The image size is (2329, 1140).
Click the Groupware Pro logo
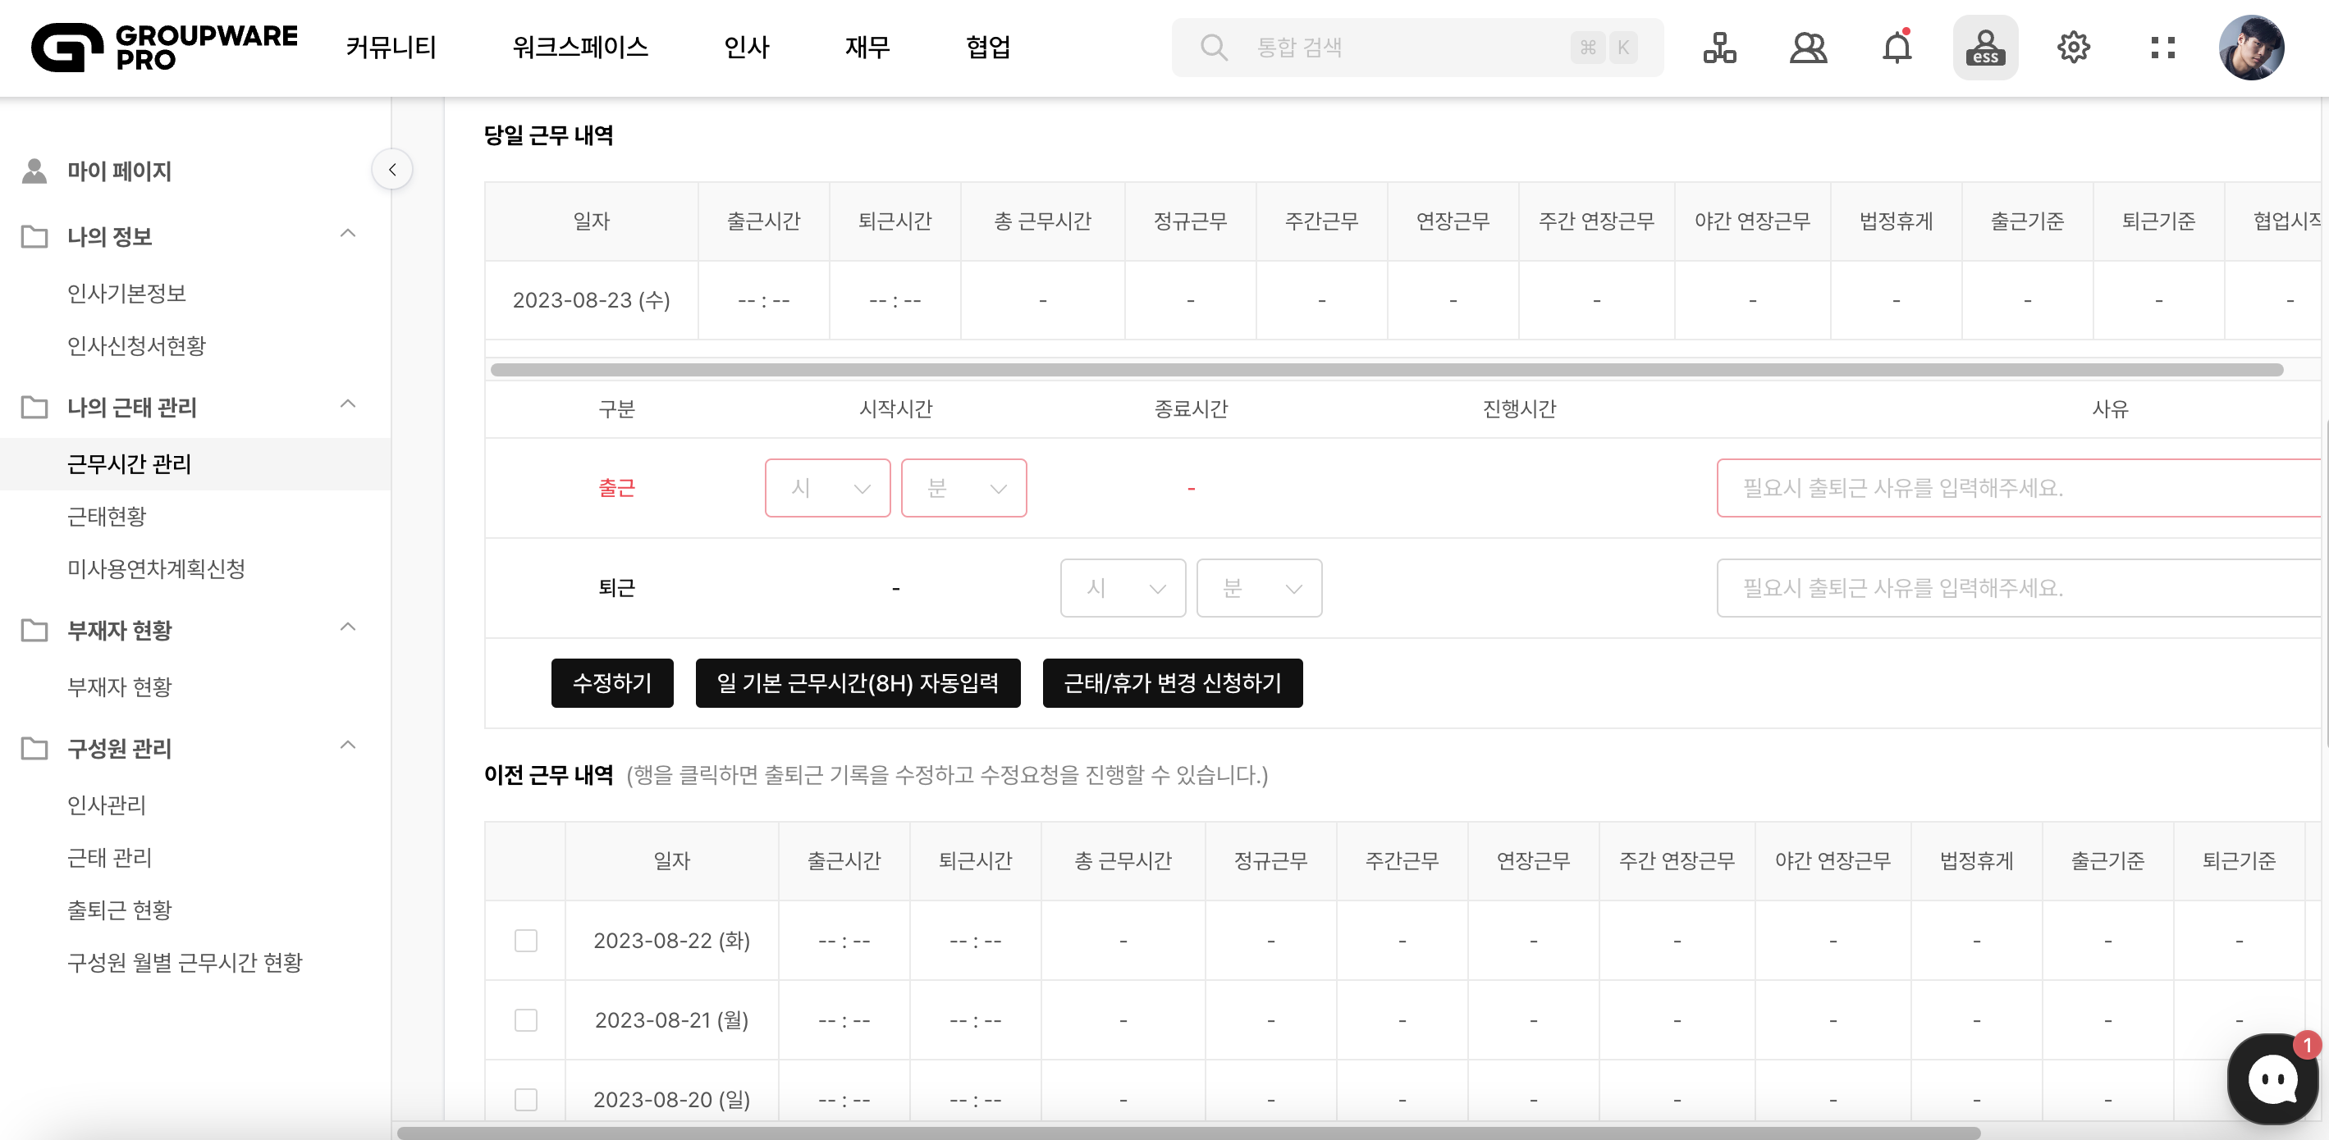coord(163,47)
